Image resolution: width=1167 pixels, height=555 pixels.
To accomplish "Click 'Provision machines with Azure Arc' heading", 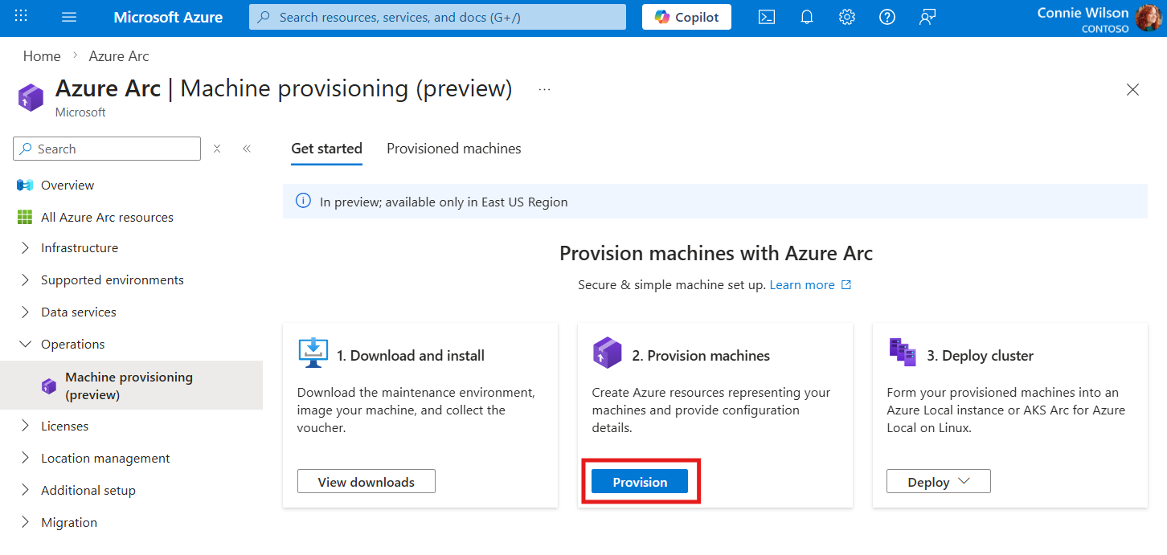I will point(716,254).
